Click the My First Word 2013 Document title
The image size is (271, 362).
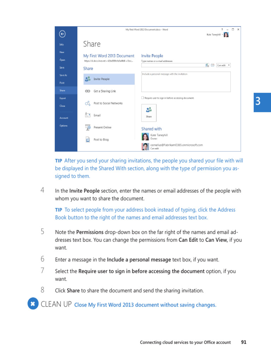click(x=109, y=56)
